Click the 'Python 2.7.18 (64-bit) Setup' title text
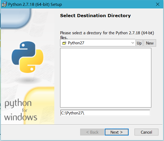This screenshot has height=141, width=164. tap(35, 4)
